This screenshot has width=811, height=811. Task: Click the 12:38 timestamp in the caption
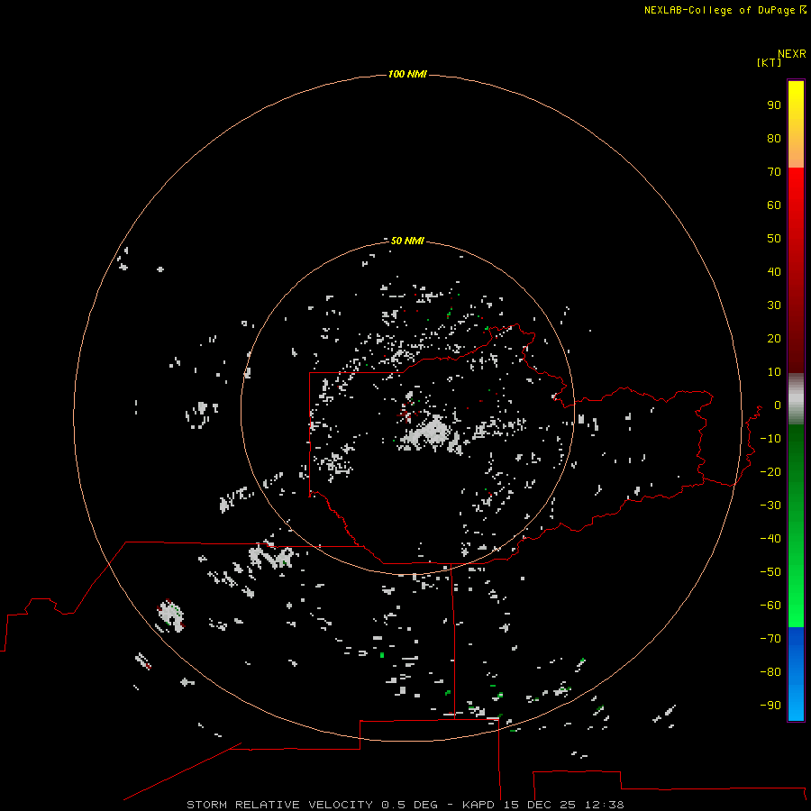[x=605, y=805]
